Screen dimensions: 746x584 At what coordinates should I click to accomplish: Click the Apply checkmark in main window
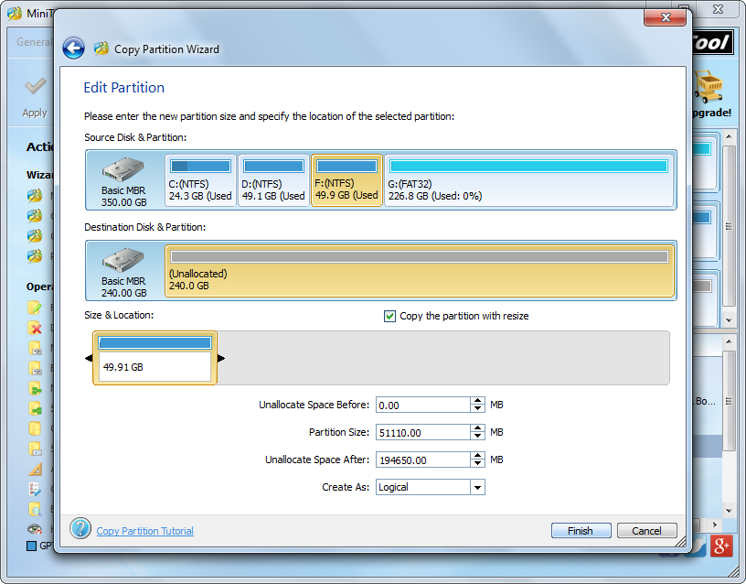pos(36,87)
